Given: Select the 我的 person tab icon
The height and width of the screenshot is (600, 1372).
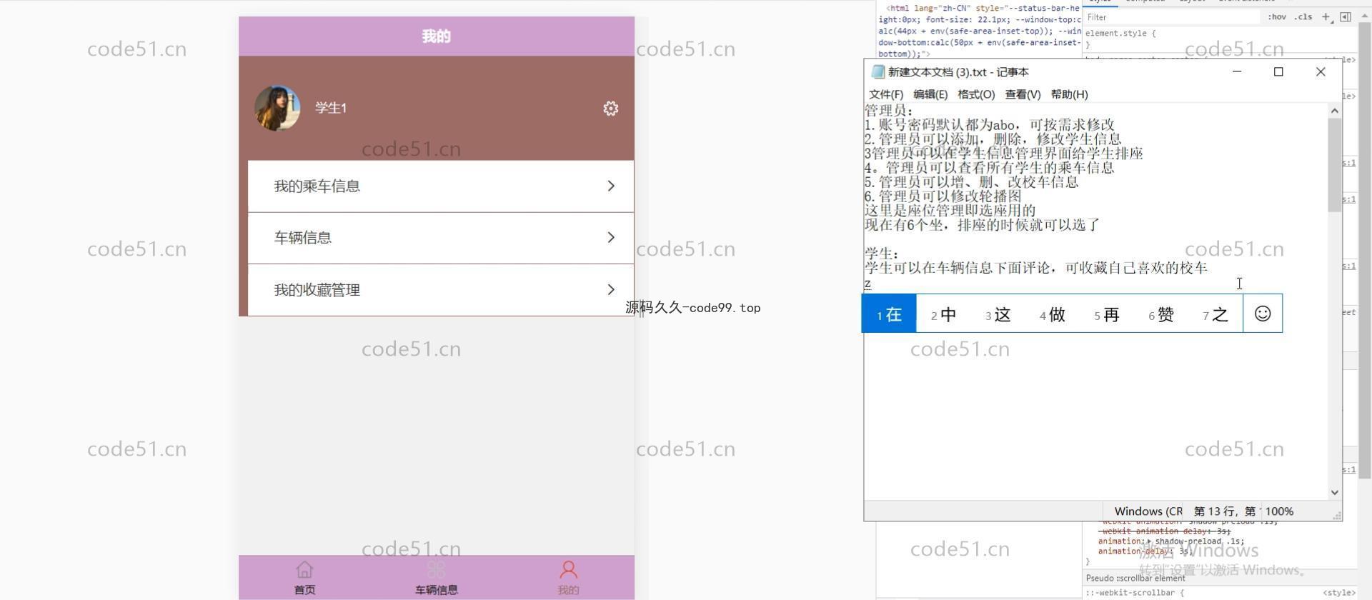Looking at the screenshot, I should (568, 569).
